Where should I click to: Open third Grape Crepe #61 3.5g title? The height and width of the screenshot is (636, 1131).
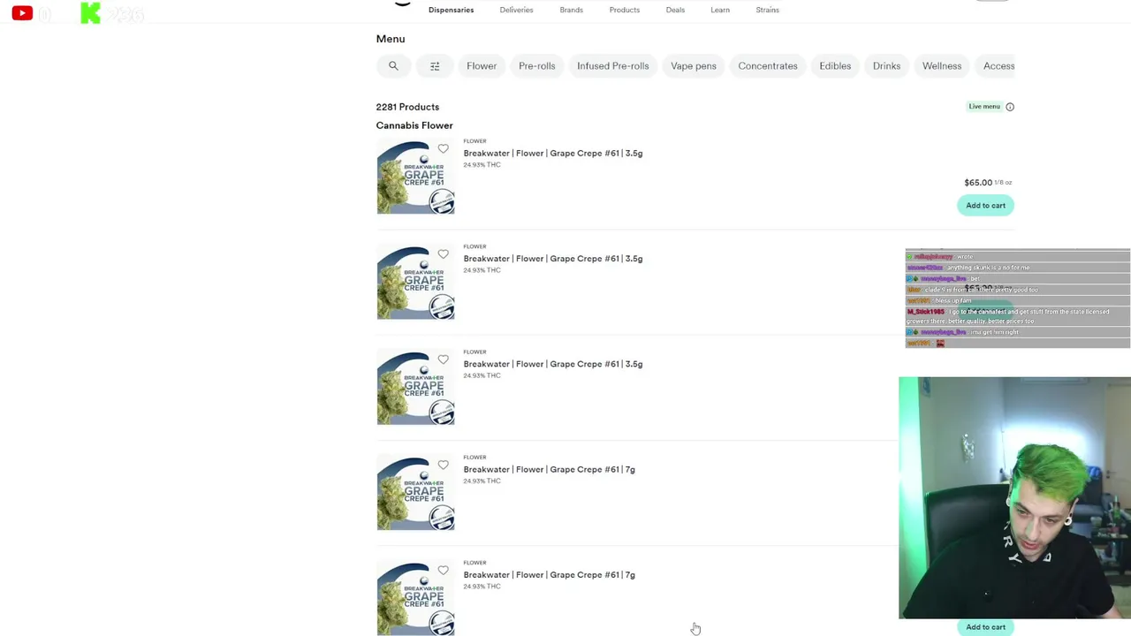pyautogui.click(x=552, y=364)
